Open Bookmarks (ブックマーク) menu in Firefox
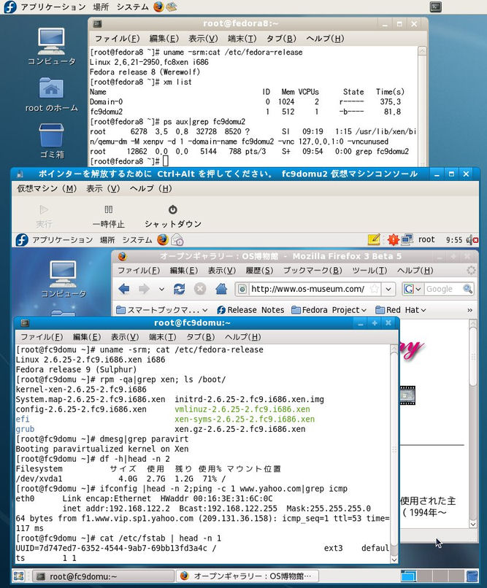The image size is (487, 588). [312, 271]
